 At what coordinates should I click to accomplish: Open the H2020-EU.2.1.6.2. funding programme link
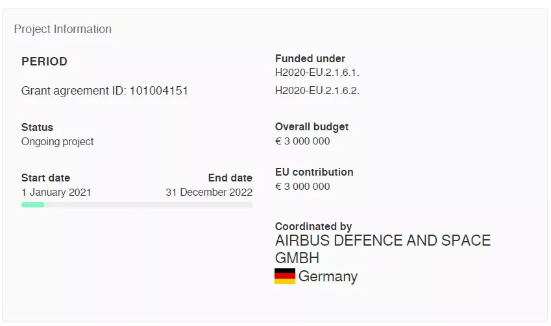(x=317, y=91)
